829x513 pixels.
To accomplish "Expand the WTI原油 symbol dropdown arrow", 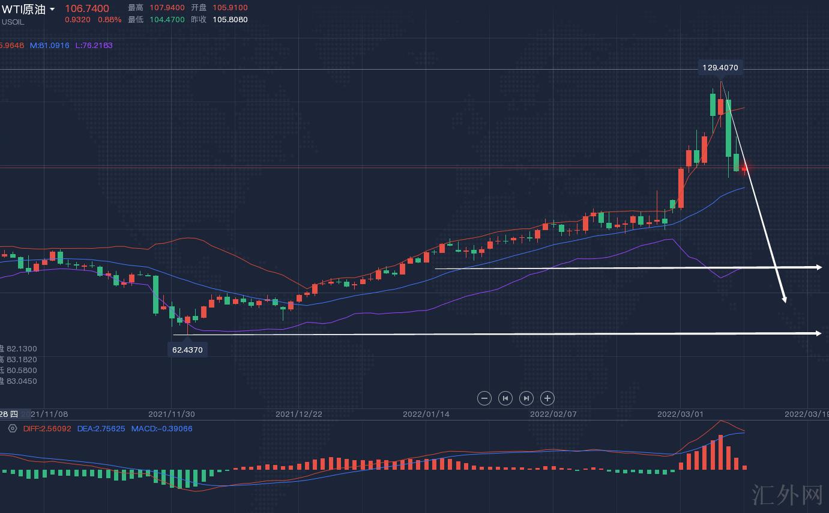I will point(53,10).
